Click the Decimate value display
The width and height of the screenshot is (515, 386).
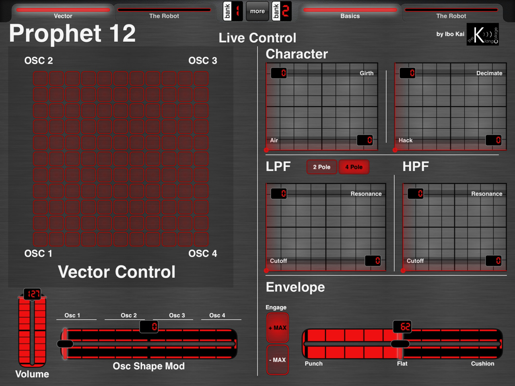[x=408, y=73]
